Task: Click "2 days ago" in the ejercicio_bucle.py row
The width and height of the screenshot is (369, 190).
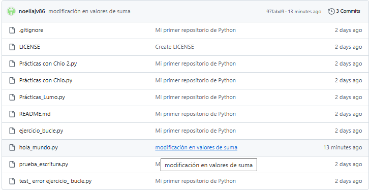Action: [348, 131]
